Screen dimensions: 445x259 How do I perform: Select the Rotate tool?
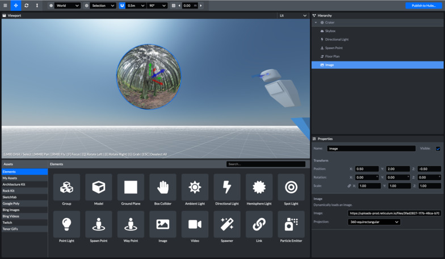[26, 6]
